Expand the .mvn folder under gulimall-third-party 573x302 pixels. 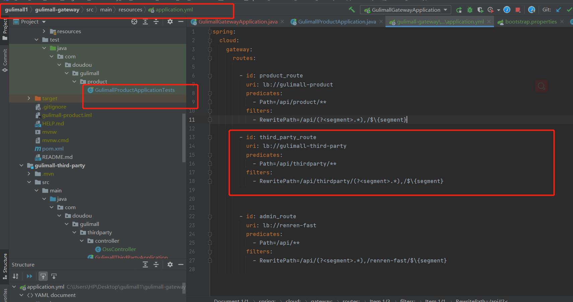[29, 174]
